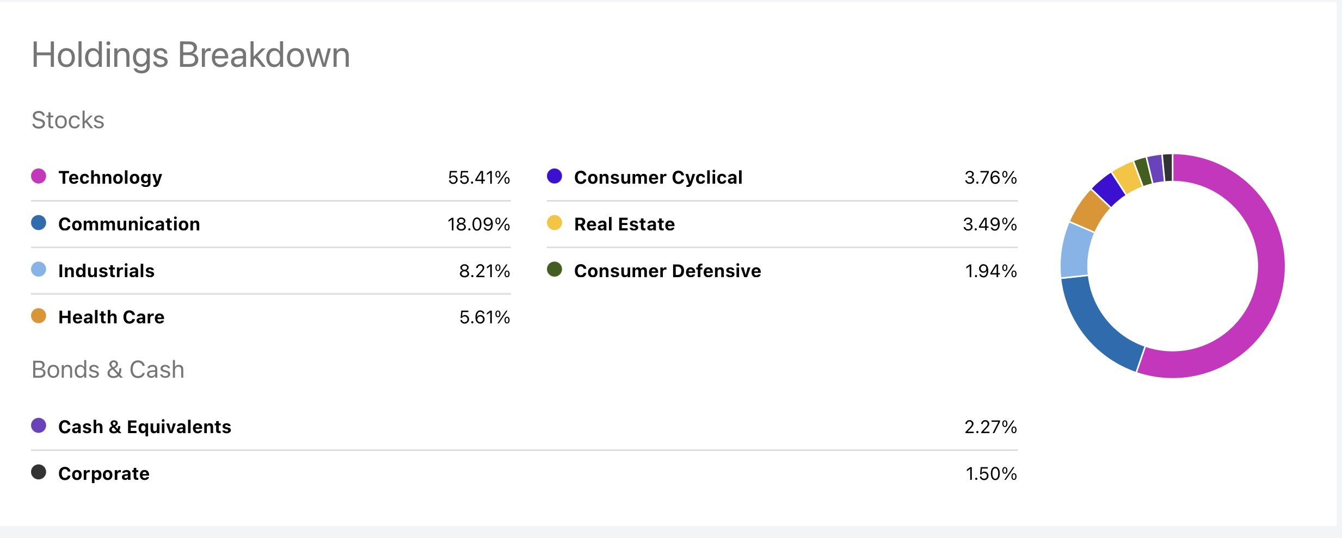The image size is (1342, 538).
Task: Click the dark blue Communication legend dot
Action: click(x=39, y=223)
